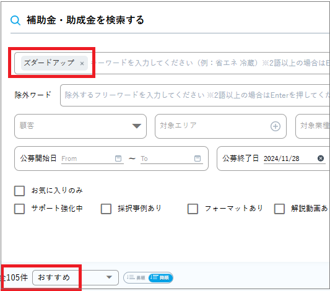The width and height of the screenshot is (330, 291).
Task: Focus the 除外ワード input field
Action: tap(195, 95)
